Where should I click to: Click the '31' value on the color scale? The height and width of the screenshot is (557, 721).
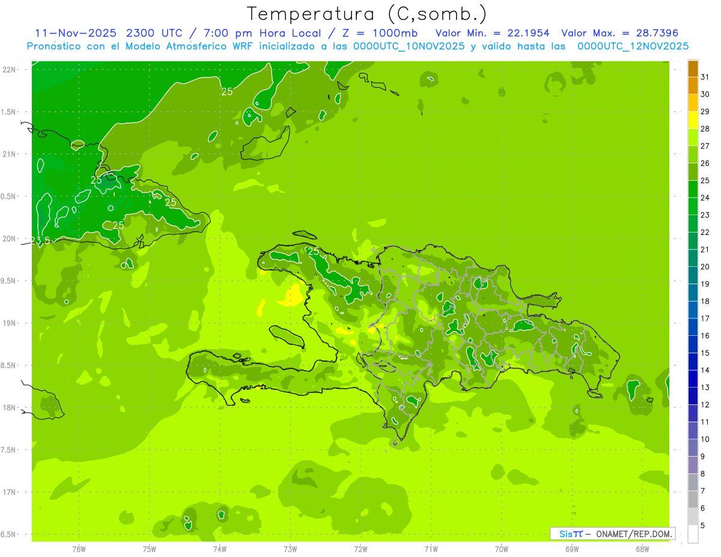pyautogui.click(x=705, y=77)
